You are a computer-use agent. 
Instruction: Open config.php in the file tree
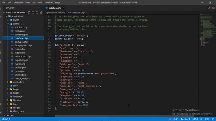click(x=23, y=31)
